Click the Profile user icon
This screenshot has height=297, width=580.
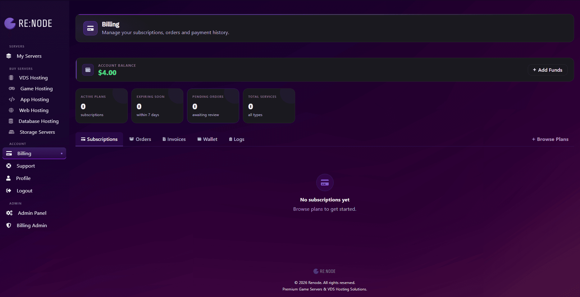tap(8, 178)
